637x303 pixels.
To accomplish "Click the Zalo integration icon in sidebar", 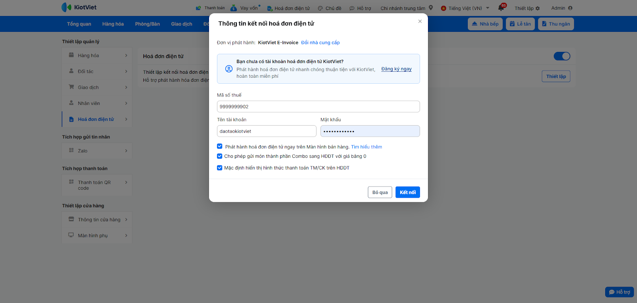I will coord(71,150).
